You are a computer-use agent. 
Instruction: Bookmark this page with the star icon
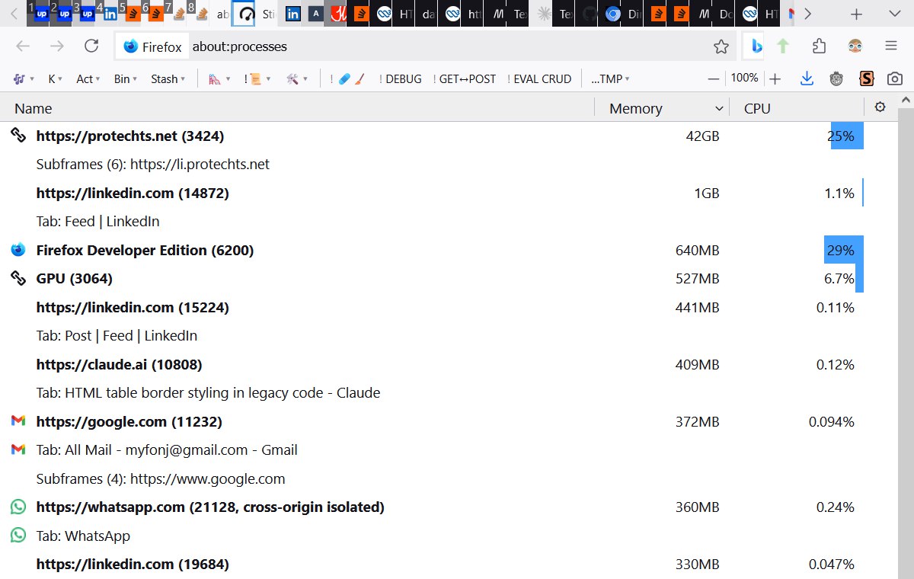pyautogui.click(x=721, y=46)
